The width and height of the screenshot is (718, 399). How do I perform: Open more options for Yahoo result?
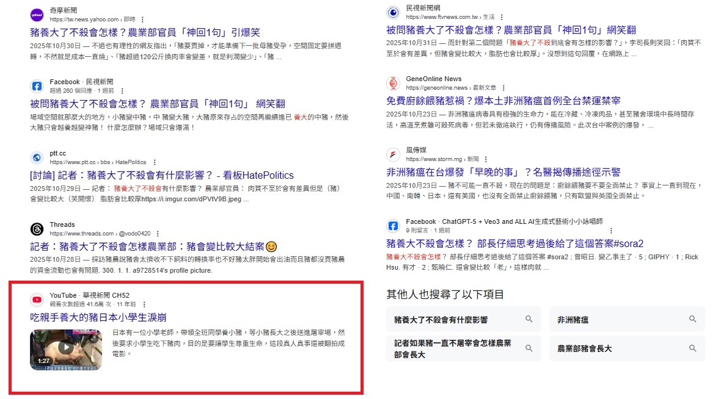click(142, 20)
